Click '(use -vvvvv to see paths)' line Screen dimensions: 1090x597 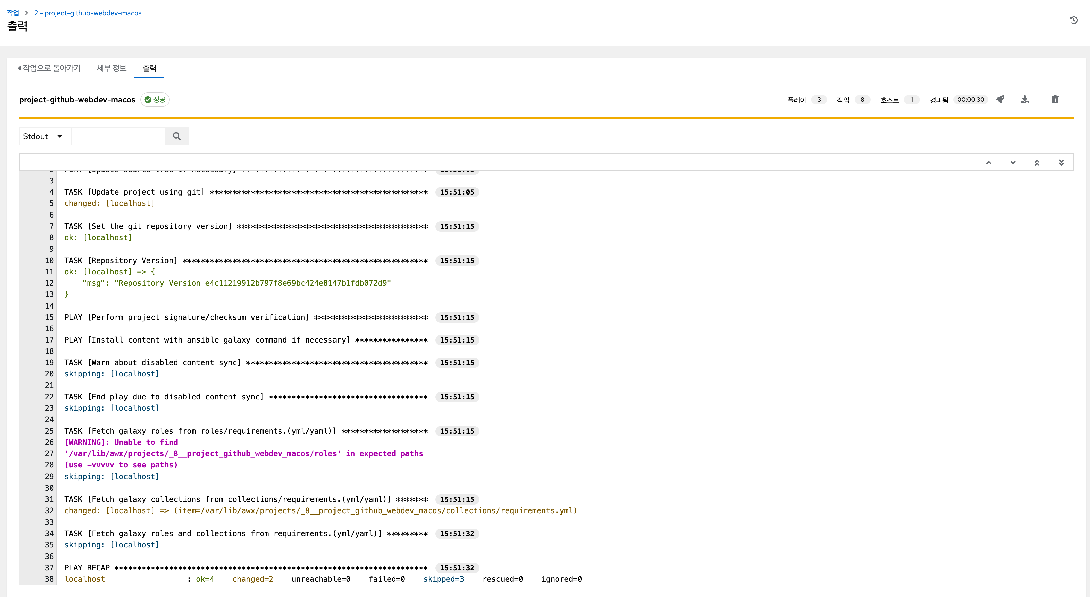click(x=121, y=465)
